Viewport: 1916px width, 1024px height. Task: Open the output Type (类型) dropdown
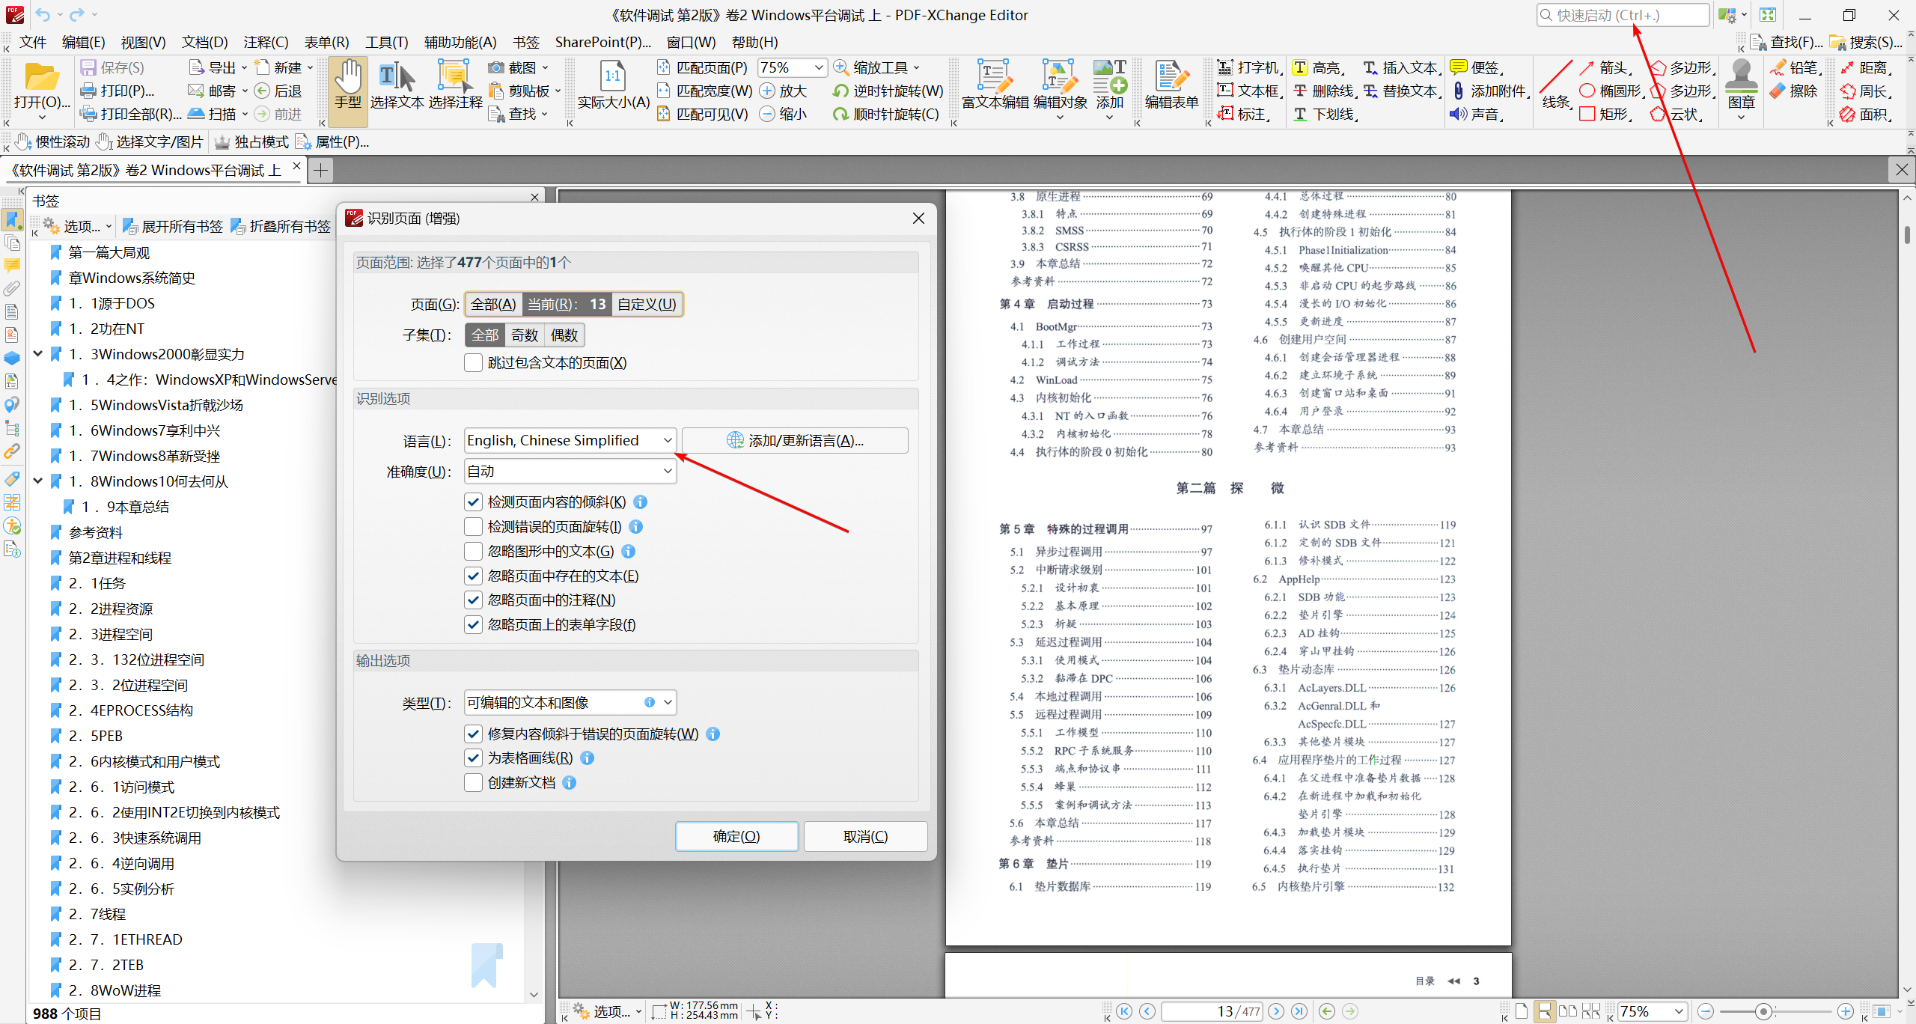point(570,702)
